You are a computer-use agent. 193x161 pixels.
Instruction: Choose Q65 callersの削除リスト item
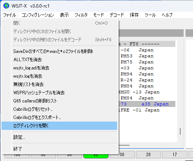[59, 101]
